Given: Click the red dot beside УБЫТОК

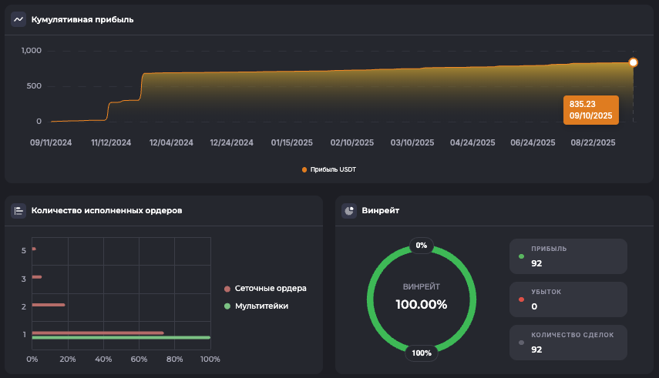Looking at the screenshot, I should tap(522, 299).
